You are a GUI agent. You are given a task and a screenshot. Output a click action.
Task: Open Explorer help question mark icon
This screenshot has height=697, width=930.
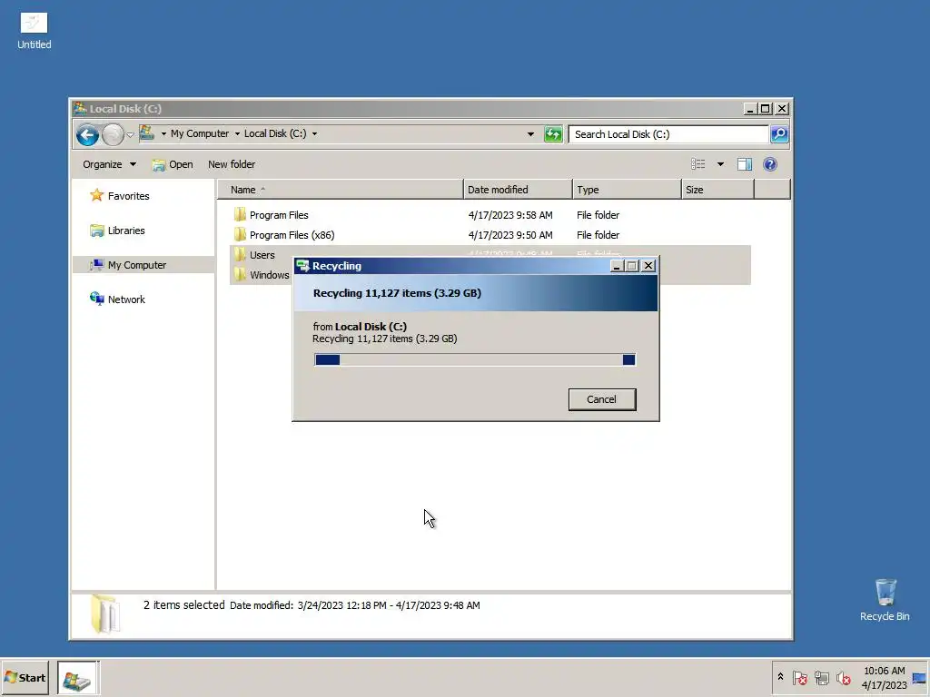[770, 164]
